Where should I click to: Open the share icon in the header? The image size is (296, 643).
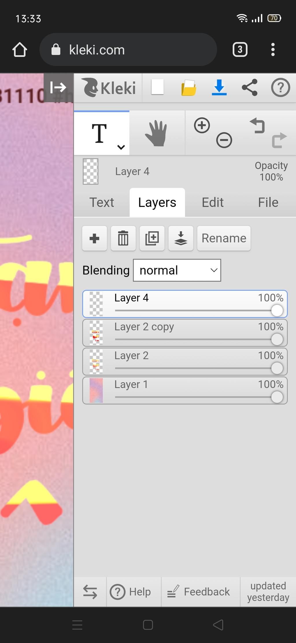coord(249,88)
